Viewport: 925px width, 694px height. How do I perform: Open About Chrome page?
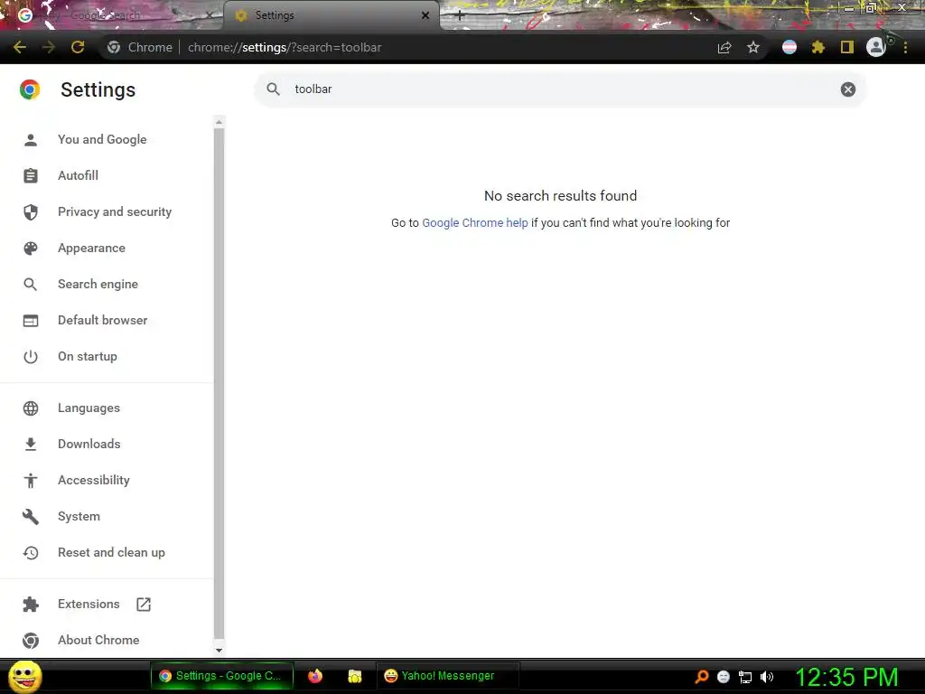click(98, 640)
